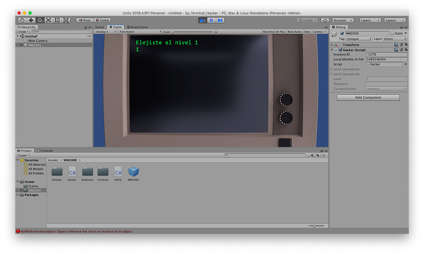The image size is (424, 254).
Task: Pause the running game
Action: tap(211, 20)
